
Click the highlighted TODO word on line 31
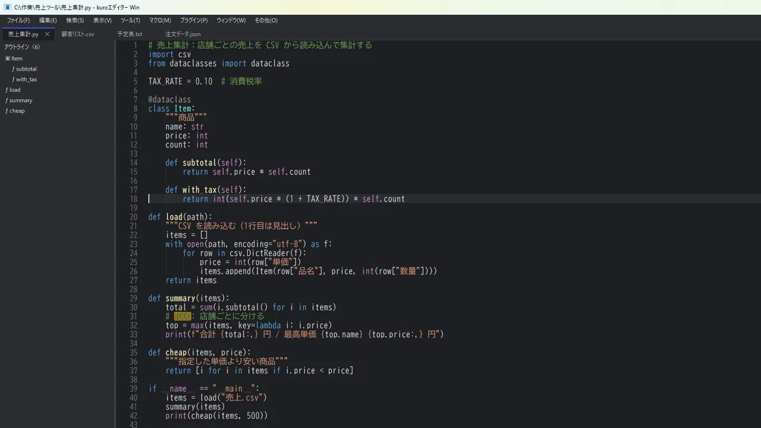(x=183, y=316)
